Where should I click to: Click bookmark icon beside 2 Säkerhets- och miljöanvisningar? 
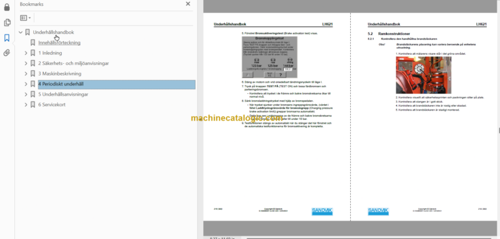click(x=33, y=64)
